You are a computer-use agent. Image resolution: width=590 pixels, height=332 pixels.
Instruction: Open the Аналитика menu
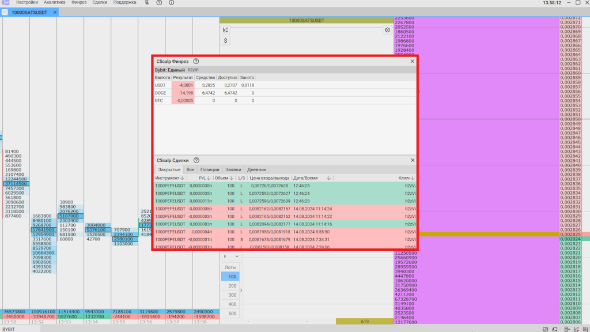coord(55,3)
